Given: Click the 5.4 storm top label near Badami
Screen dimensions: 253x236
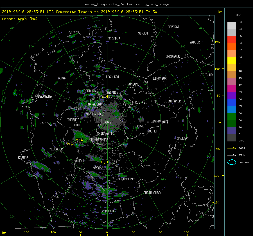Looking at the screenshot, I should click(105, 97).
